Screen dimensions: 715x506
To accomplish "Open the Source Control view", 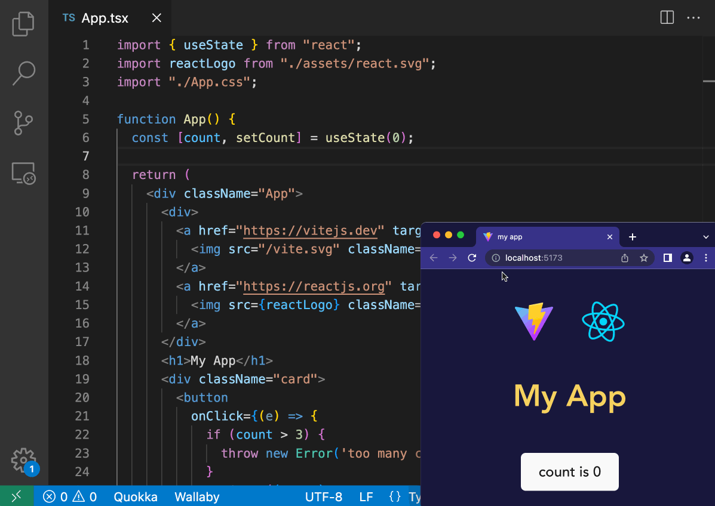I will coord(24,123).
